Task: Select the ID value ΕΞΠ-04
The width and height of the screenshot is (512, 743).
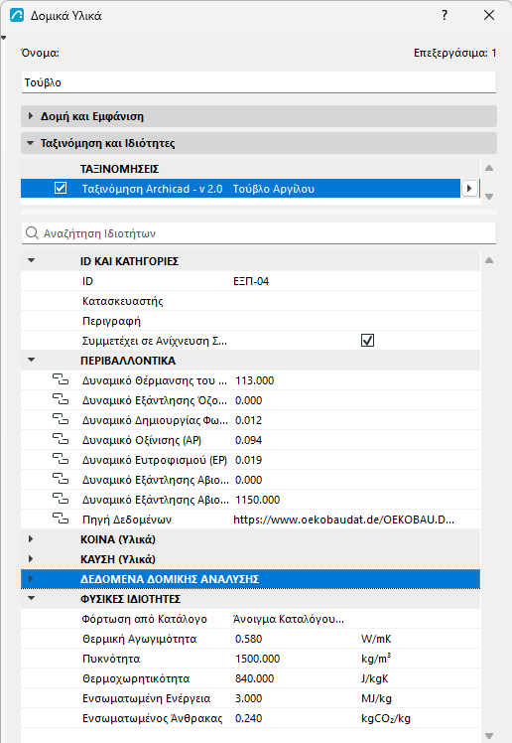Action: [x=251, y=281]
